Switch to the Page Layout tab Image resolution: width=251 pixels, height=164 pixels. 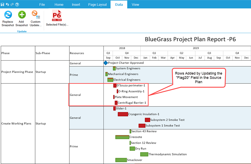click(x=97, y=4)
